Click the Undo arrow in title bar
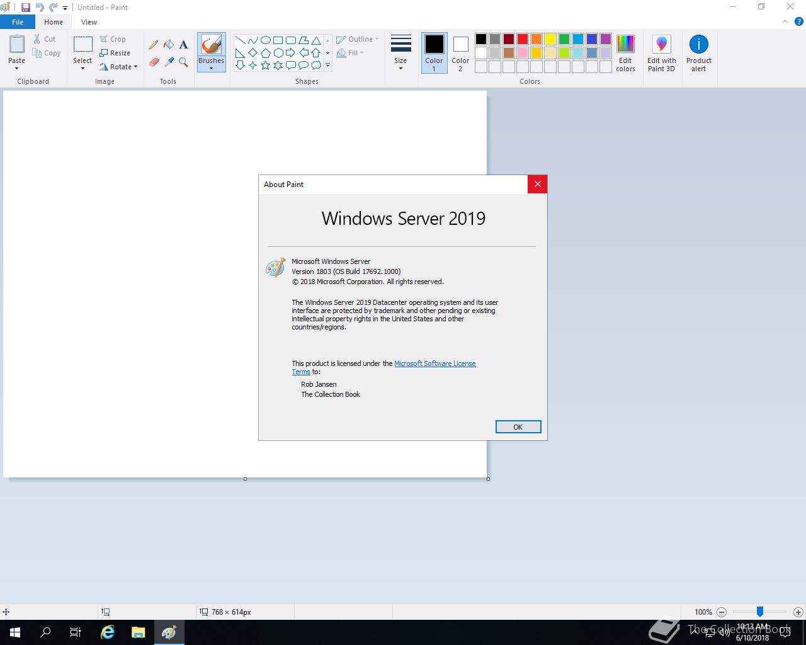806x645 pixels. [x=40, y=8]
